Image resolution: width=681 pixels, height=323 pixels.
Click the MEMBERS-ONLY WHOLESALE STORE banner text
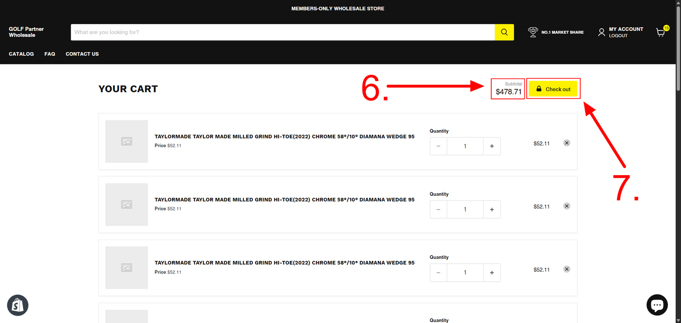338,9
